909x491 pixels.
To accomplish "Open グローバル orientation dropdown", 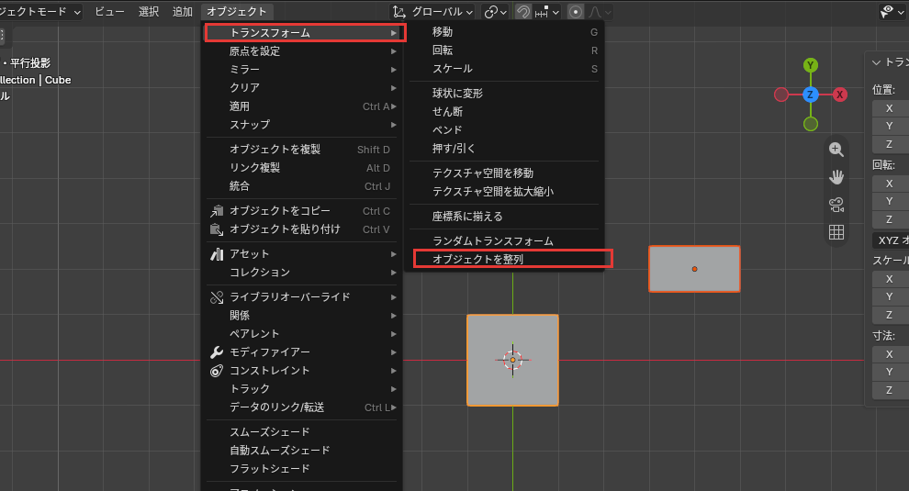I will tap(432, 12).
